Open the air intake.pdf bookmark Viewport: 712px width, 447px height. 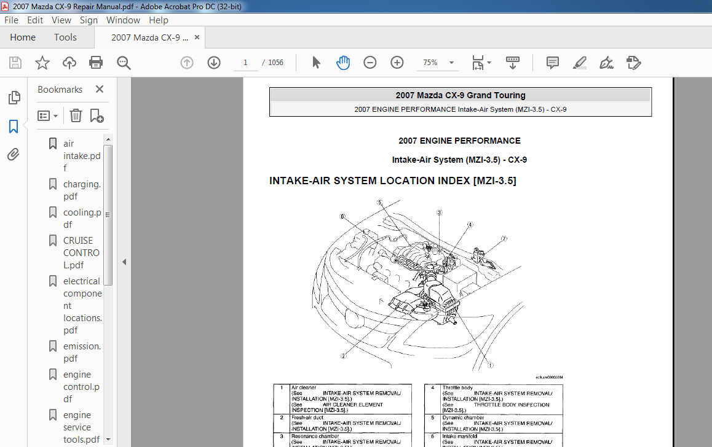[82, 155]
